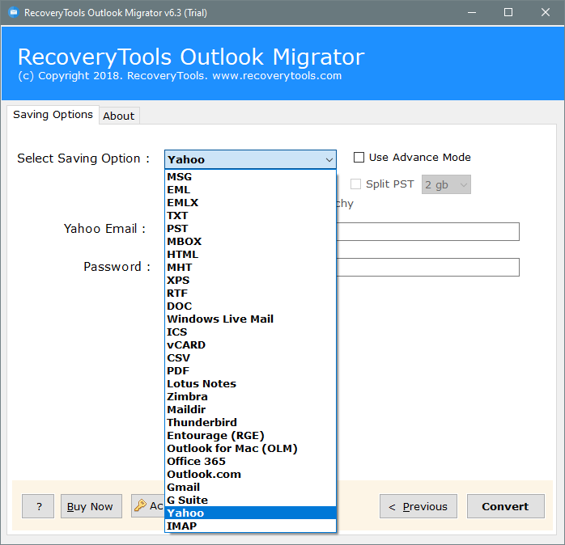Select MHT saving option
Screen dimensions: 565x545
point(250,268)
